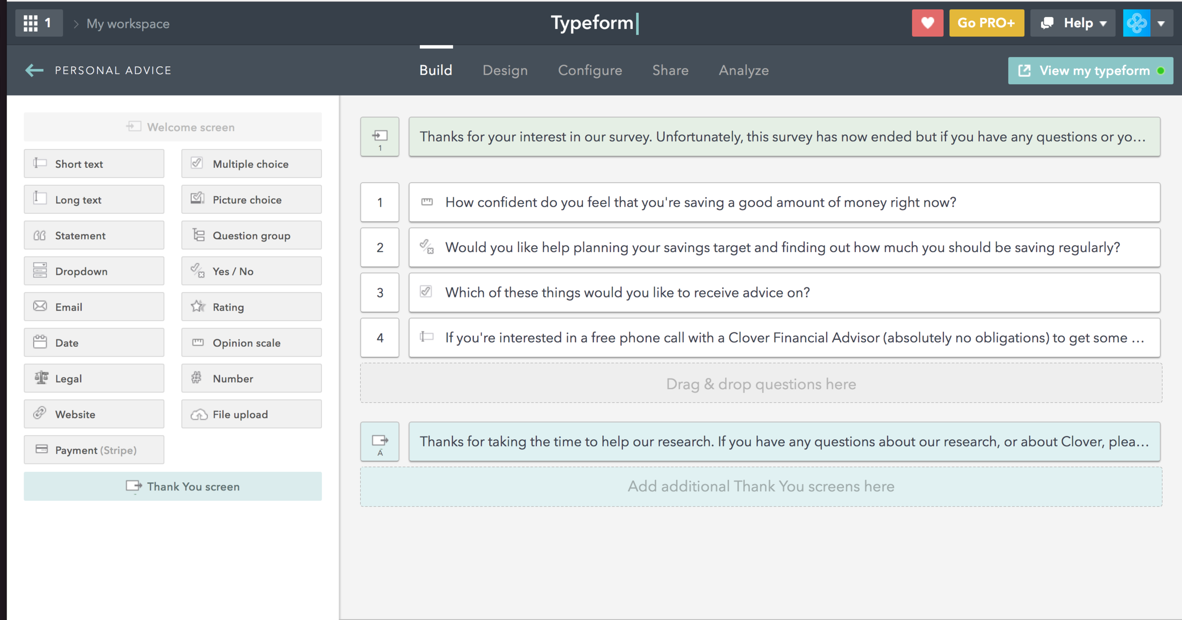Click the thank you screen icon labeled A
This screenshot has width=1182, height=620.
[380, 442]
